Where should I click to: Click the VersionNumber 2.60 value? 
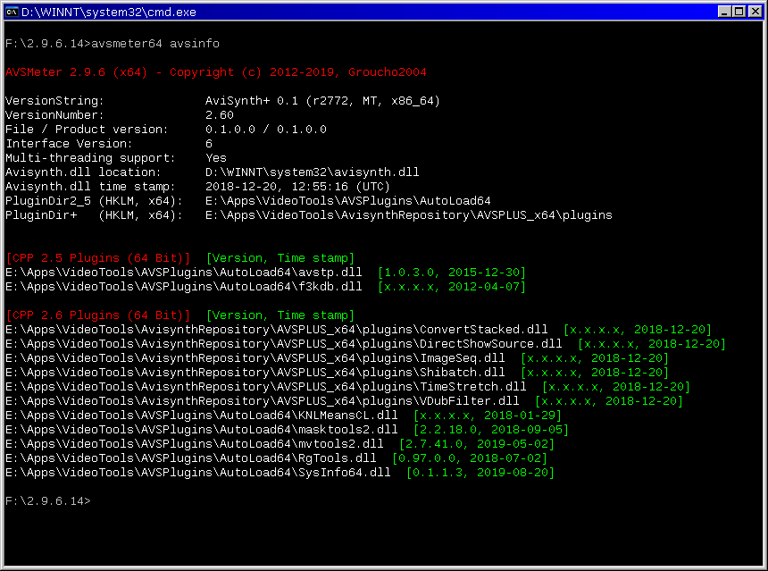(x=220, y=115)
